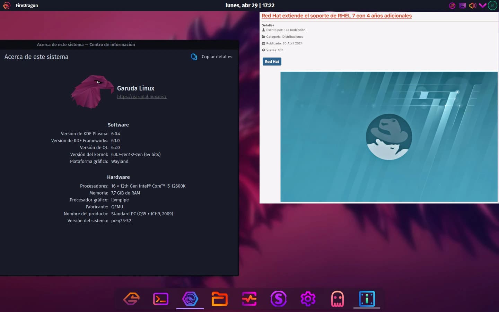The width and height of the screenshot is (499, 312).
Task: Select the pc-q35-7.2 system version
Action: (121, 221)
